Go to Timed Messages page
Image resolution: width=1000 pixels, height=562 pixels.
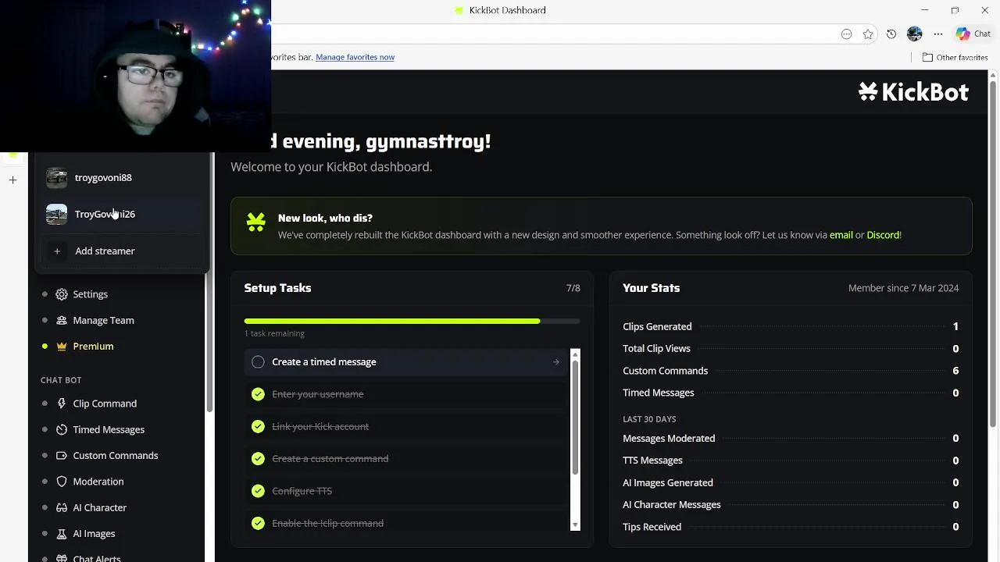(109, 429)
